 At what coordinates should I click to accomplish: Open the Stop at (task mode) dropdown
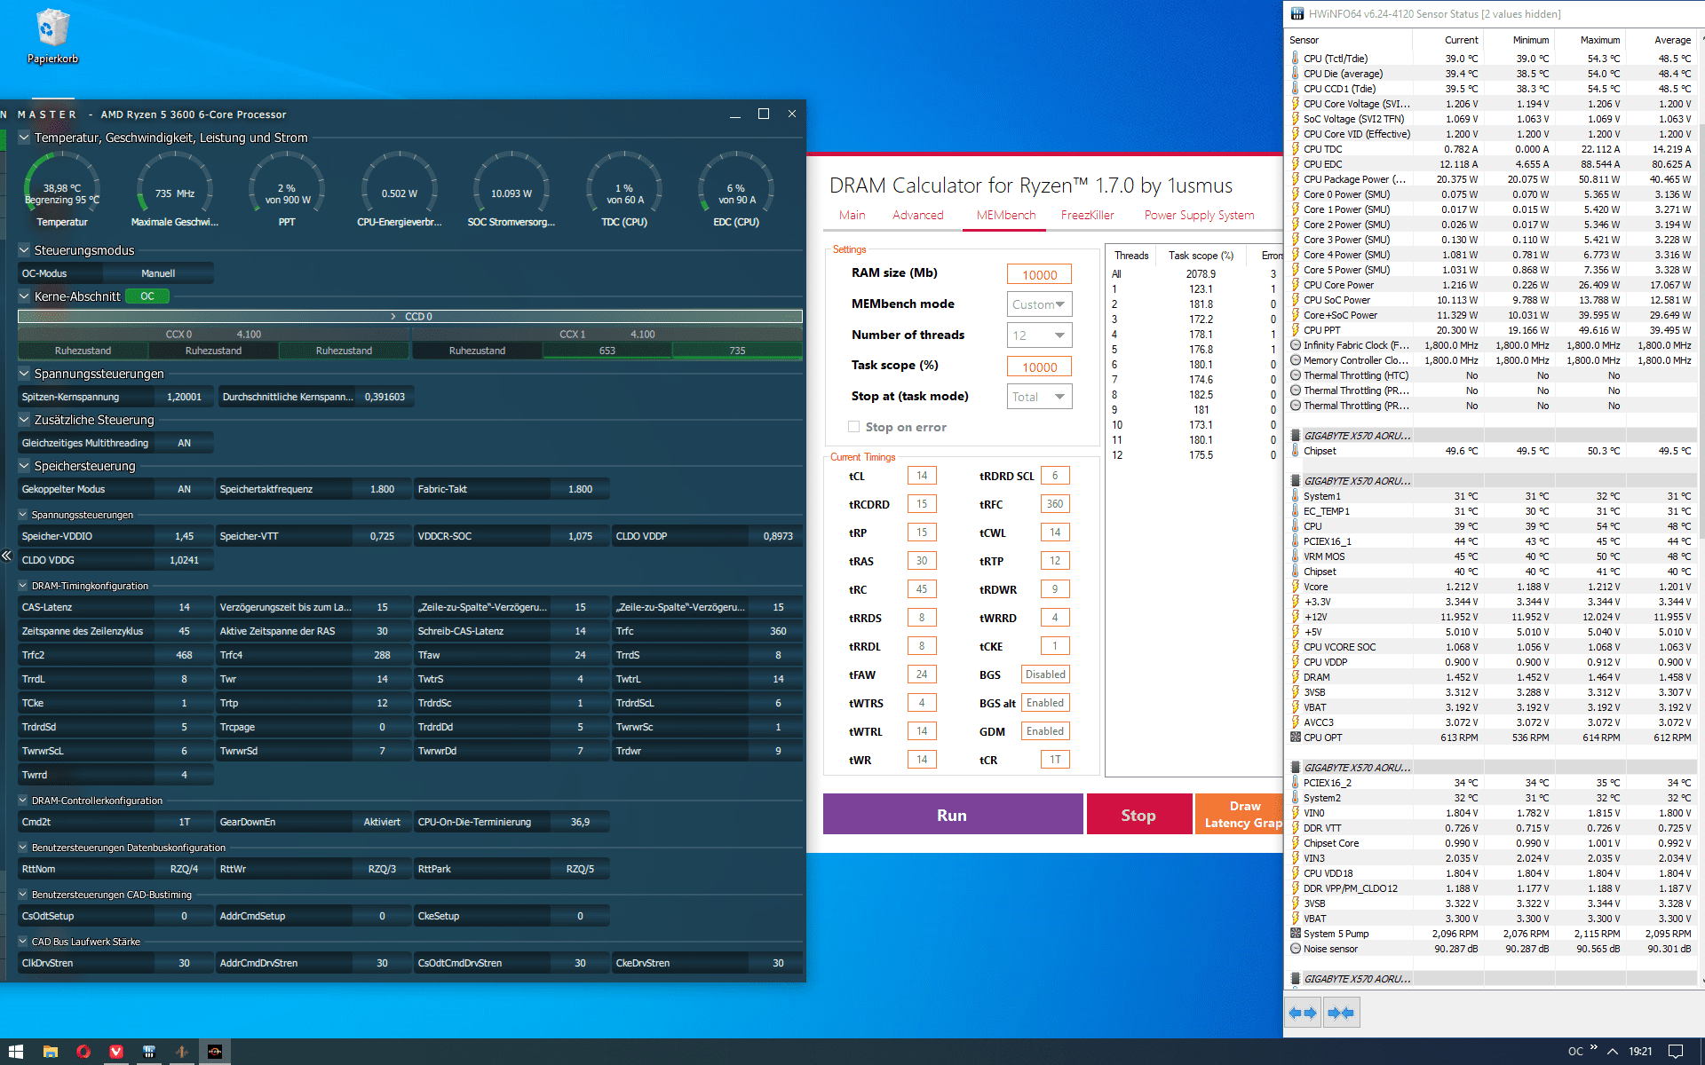[x=1040, y=397]
